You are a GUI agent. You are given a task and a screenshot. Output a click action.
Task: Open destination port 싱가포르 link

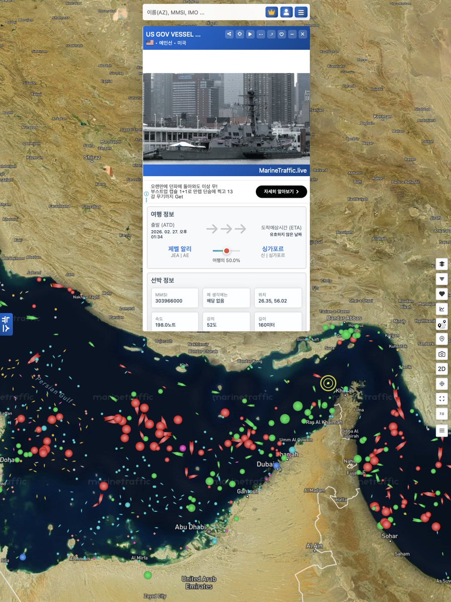273,249
